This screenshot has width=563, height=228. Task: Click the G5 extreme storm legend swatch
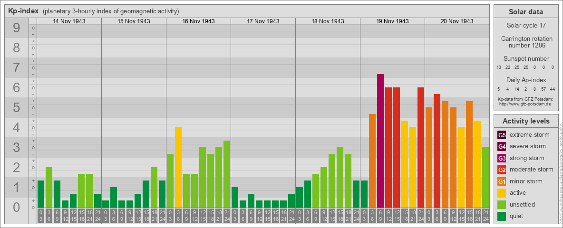click(x=502, y=135)
